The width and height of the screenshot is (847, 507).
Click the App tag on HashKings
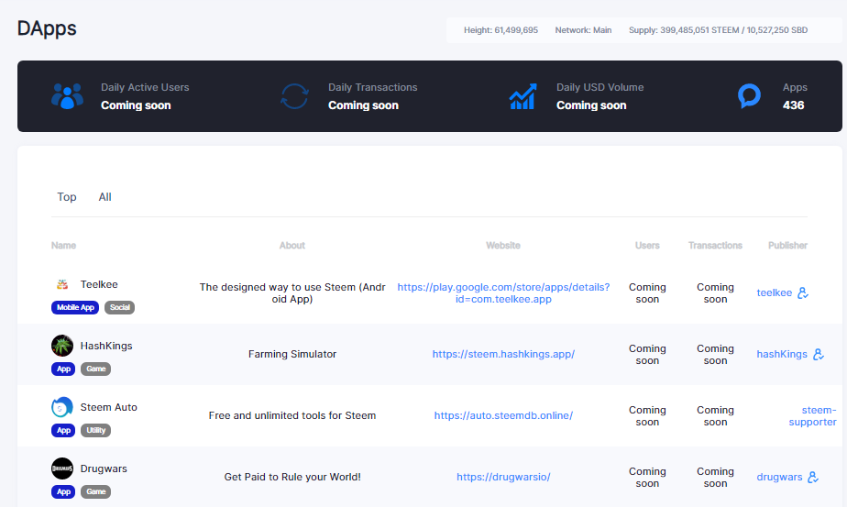click(63, 369)
